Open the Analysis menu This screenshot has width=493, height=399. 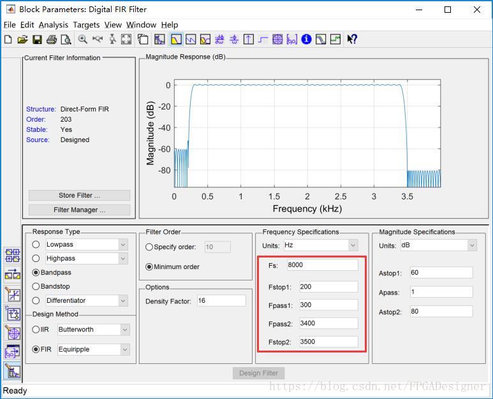54,25
